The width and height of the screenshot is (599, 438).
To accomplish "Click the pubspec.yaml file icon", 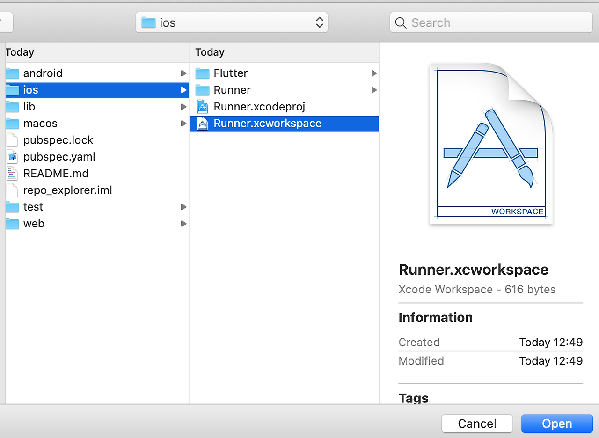I will 12,157.
